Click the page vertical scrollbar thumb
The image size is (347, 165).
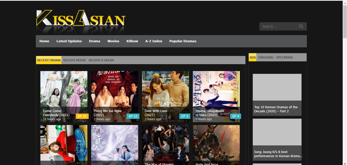345,22
